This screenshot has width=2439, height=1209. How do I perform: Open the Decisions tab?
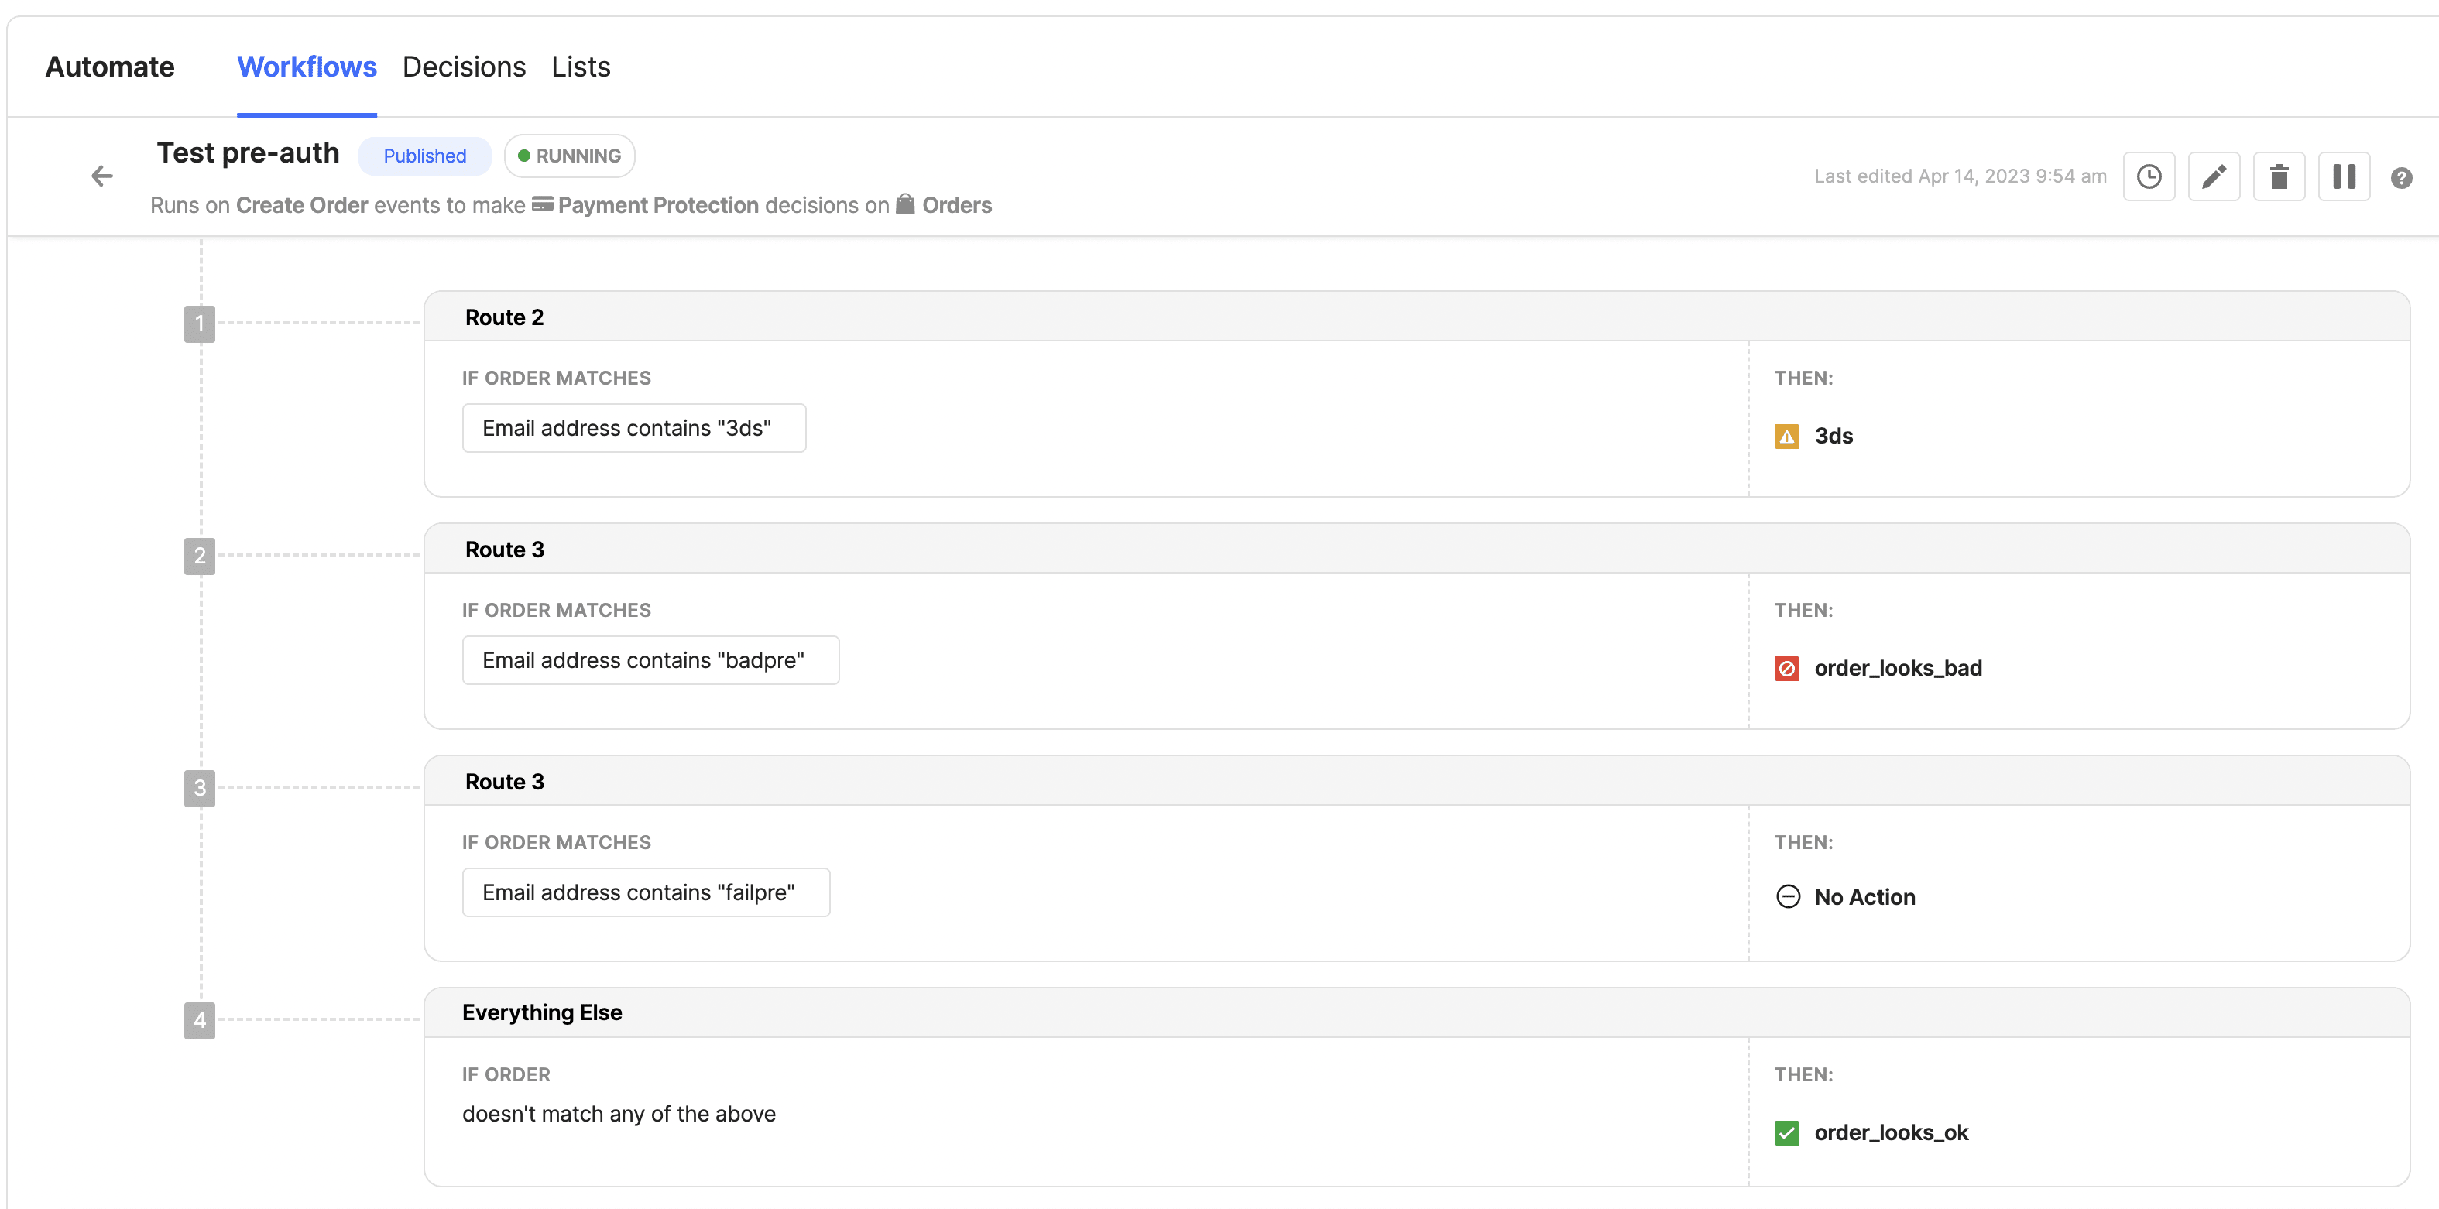(464, 67)
